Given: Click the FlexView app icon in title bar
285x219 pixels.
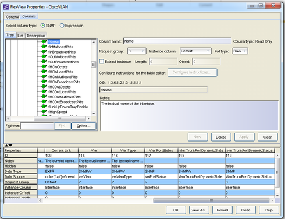Looking at the screenshot, I should click(6, 7).
